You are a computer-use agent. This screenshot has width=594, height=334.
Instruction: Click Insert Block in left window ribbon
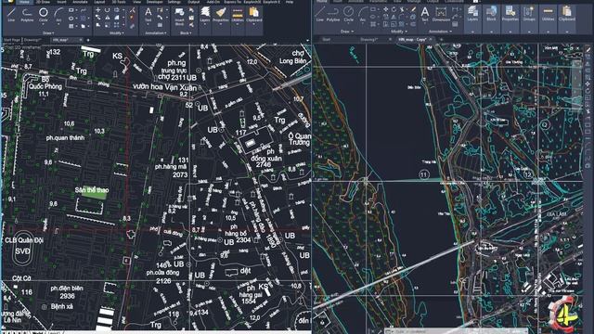click(179, 17)
